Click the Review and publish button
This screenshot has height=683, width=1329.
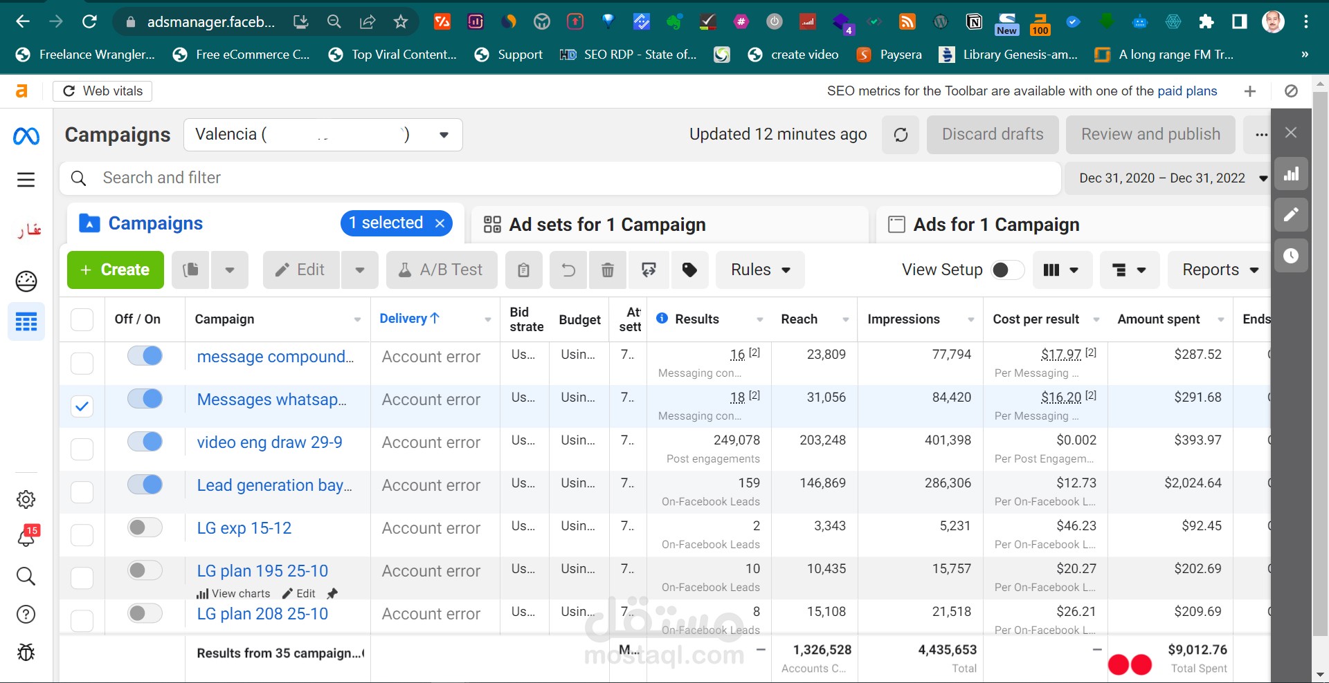click(x=1150, y=135)
